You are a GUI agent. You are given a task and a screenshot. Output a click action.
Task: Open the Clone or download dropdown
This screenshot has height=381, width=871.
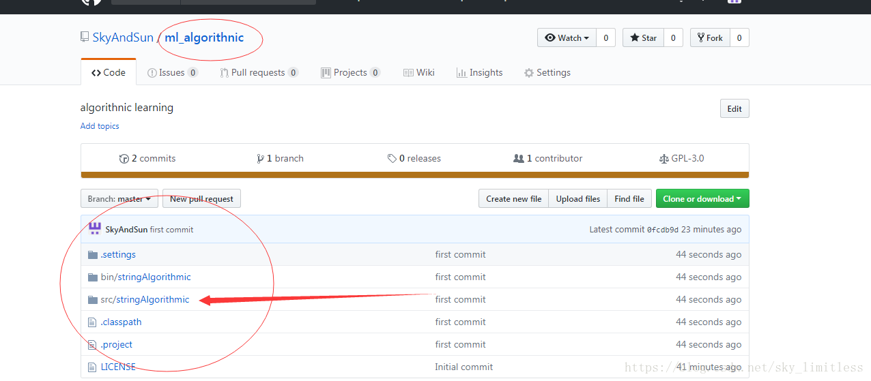[702, 199]
